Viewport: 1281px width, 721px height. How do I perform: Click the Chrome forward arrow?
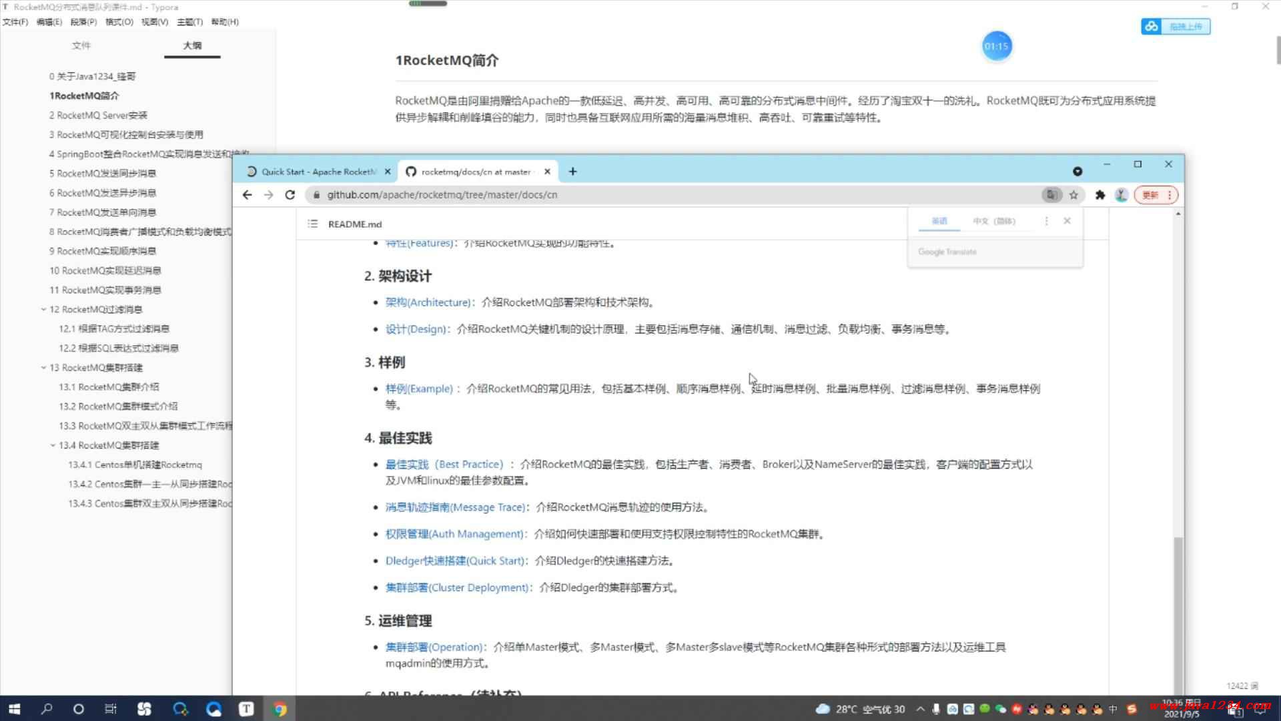coord(269,195)
